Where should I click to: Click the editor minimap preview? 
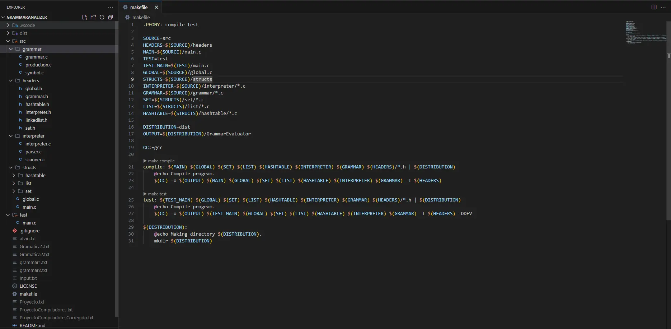(x=646, y=32)
